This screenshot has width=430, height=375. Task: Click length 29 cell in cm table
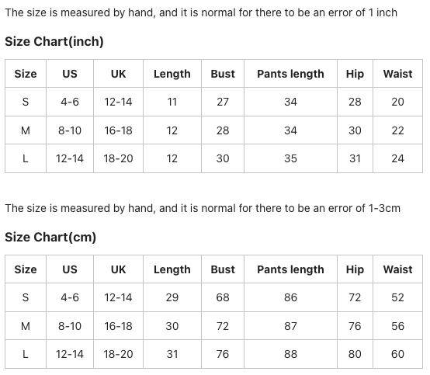click(x=172, y=297)
